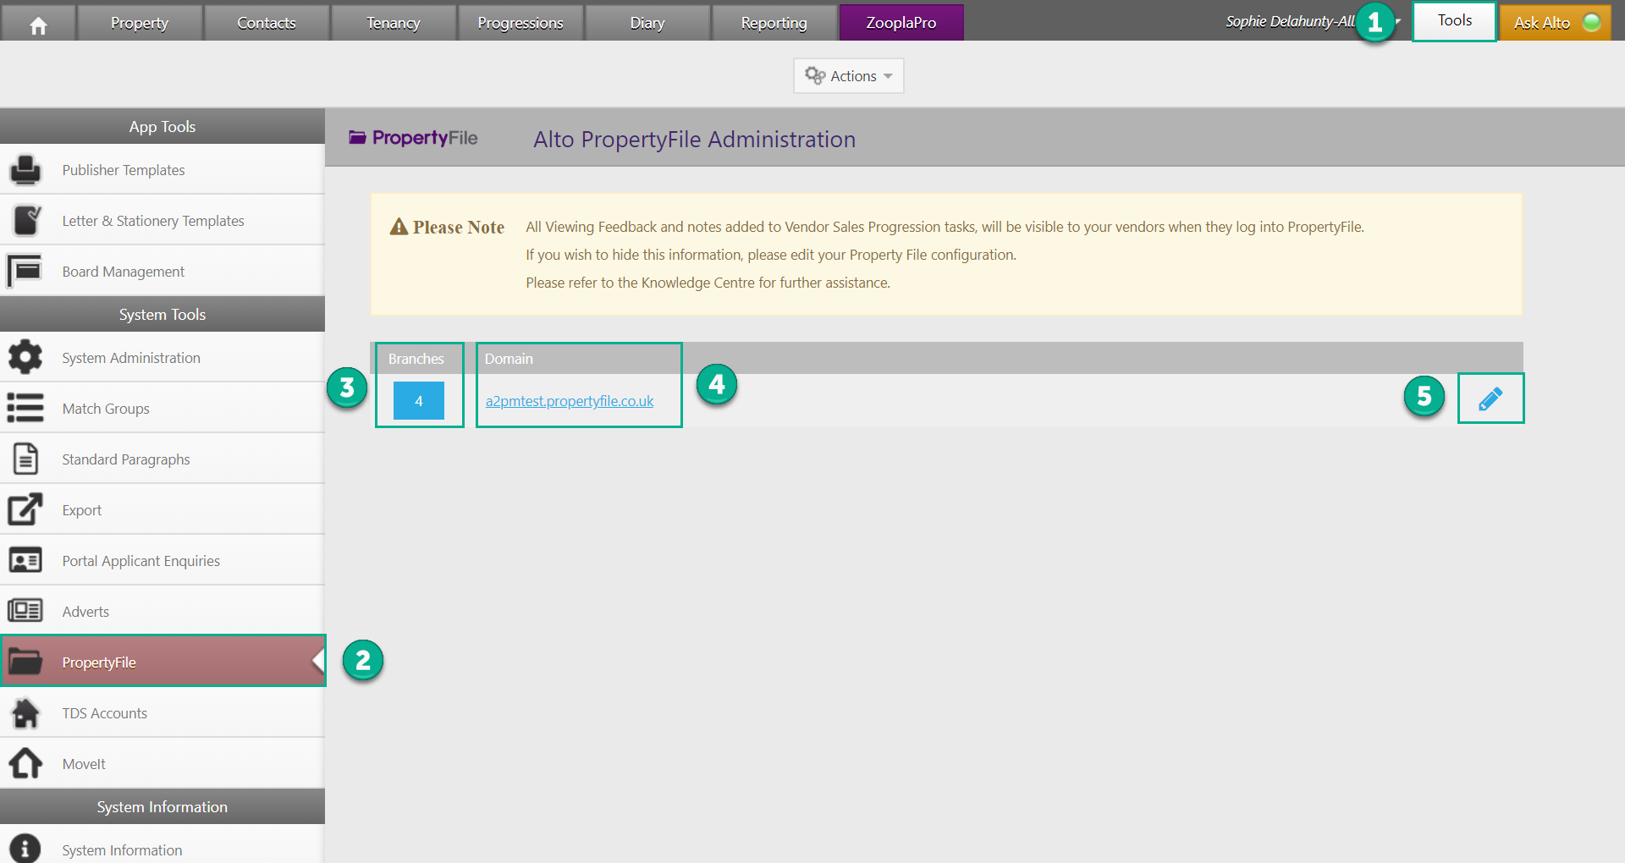Click the MoveIt house icon

point(25,763)
